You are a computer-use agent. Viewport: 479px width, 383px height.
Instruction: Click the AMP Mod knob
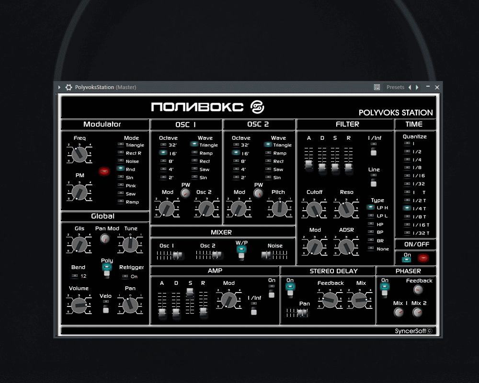click(228, 300)
